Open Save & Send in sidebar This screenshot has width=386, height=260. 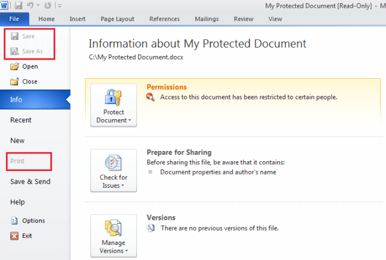30,181
